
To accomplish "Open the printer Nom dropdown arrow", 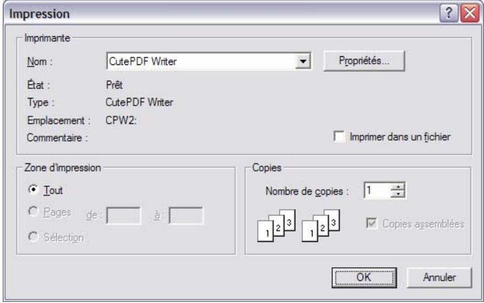I will click(x=303, y=61).
